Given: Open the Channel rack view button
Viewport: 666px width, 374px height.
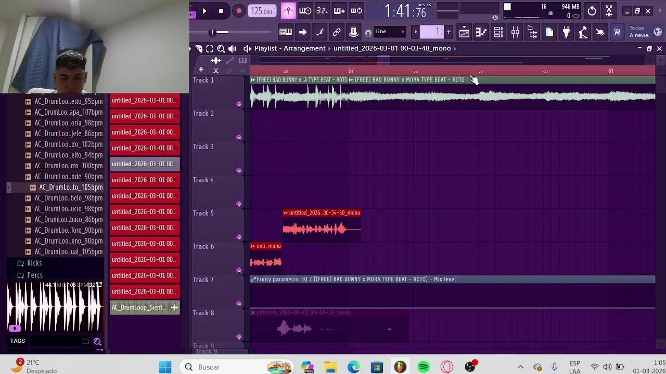Looking at the screenshot, I should coord(498,32).
